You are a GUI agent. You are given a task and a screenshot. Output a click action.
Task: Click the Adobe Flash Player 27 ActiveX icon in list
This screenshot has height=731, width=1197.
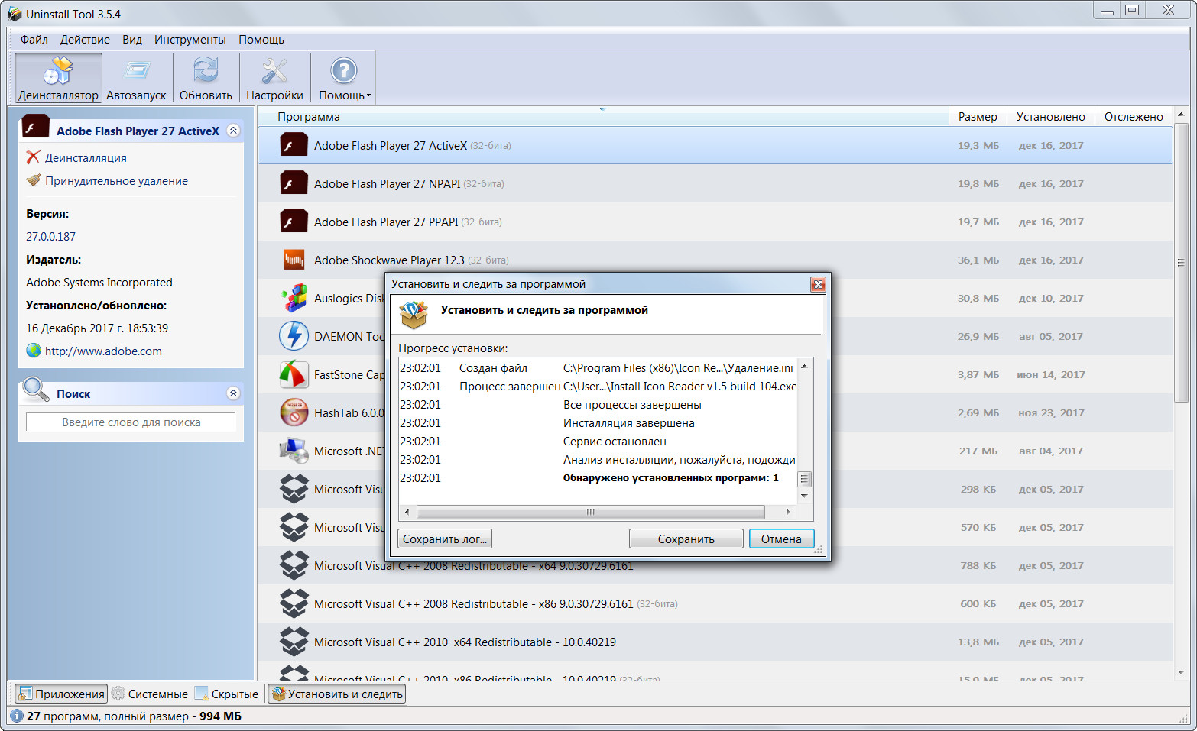tap(294, 145)
